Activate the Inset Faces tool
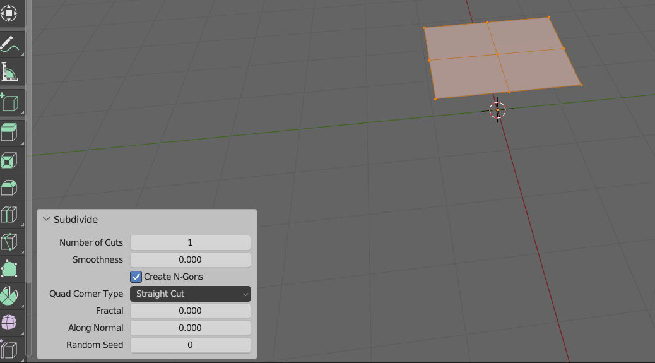Screen dimensions: 655x363 (9, 160)
